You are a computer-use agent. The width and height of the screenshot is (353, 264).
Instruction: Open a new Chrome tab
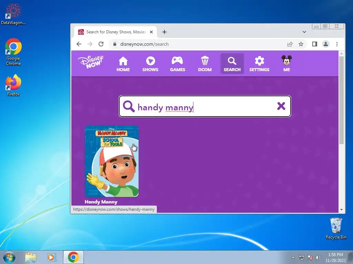(x=164, y=32)
